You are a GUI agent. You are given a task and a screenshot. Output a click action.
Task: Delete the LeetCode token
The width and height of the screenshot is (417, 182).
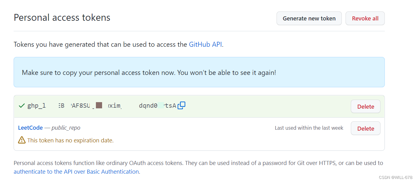click(365, 128)
